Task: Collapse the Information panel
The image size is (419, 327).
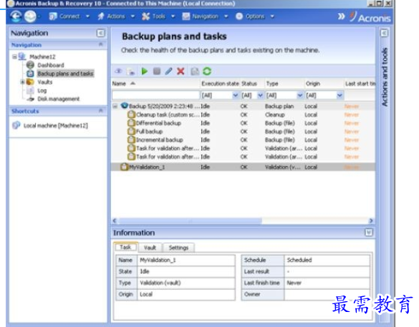Action: tap(369, 233)
